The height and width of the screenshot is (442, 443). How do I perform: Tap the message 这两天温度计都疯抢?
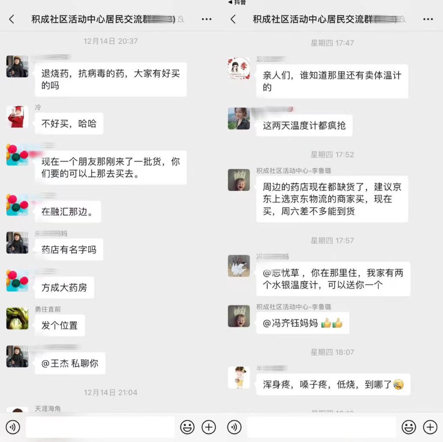(304, 126)
